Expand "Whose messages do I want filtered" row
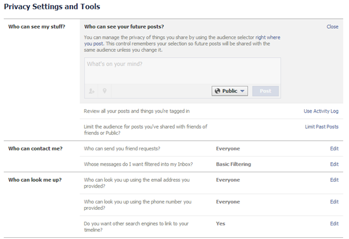Screen dimensions: 349x239 138,164
